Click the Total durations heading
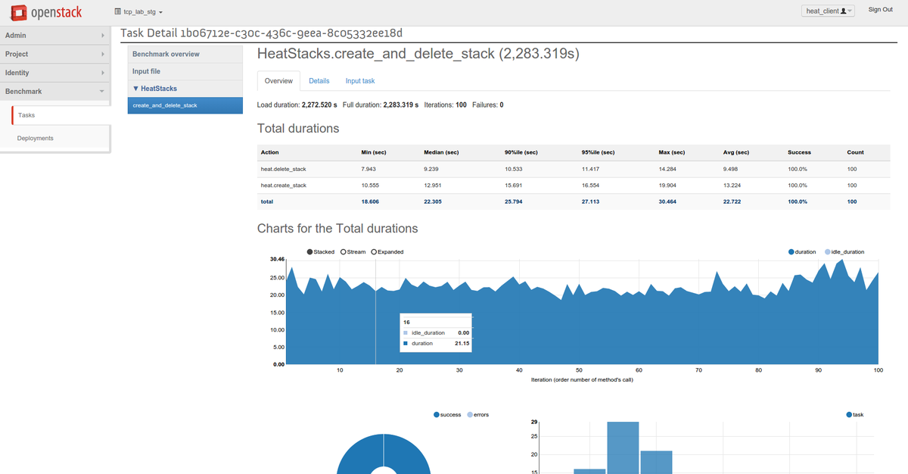The height and width of the screenshot is (474, 908). (298, 128)
